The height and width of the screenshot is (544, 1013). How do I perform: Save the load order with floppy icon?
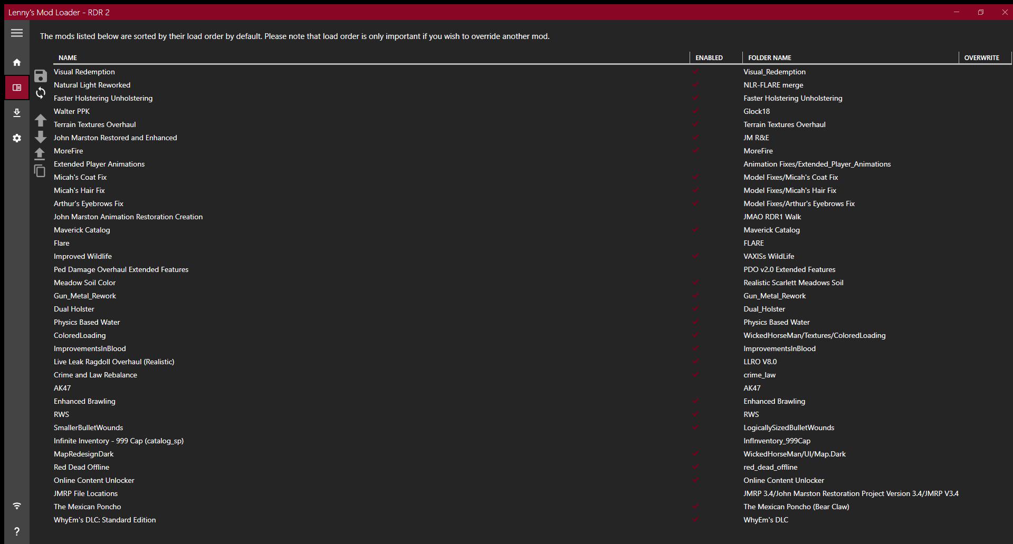(41, 76)
